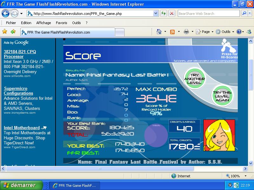Click the Print icon
Screen dimensions: 254x190
(186, 32)
